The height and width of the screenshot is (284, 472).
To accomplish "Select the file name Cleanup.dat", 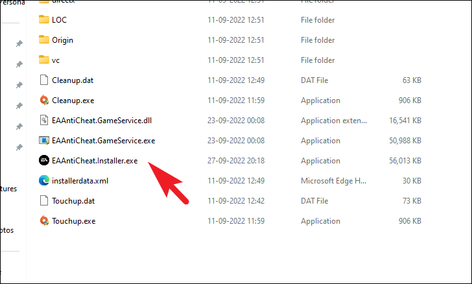I will coord(73,80).
